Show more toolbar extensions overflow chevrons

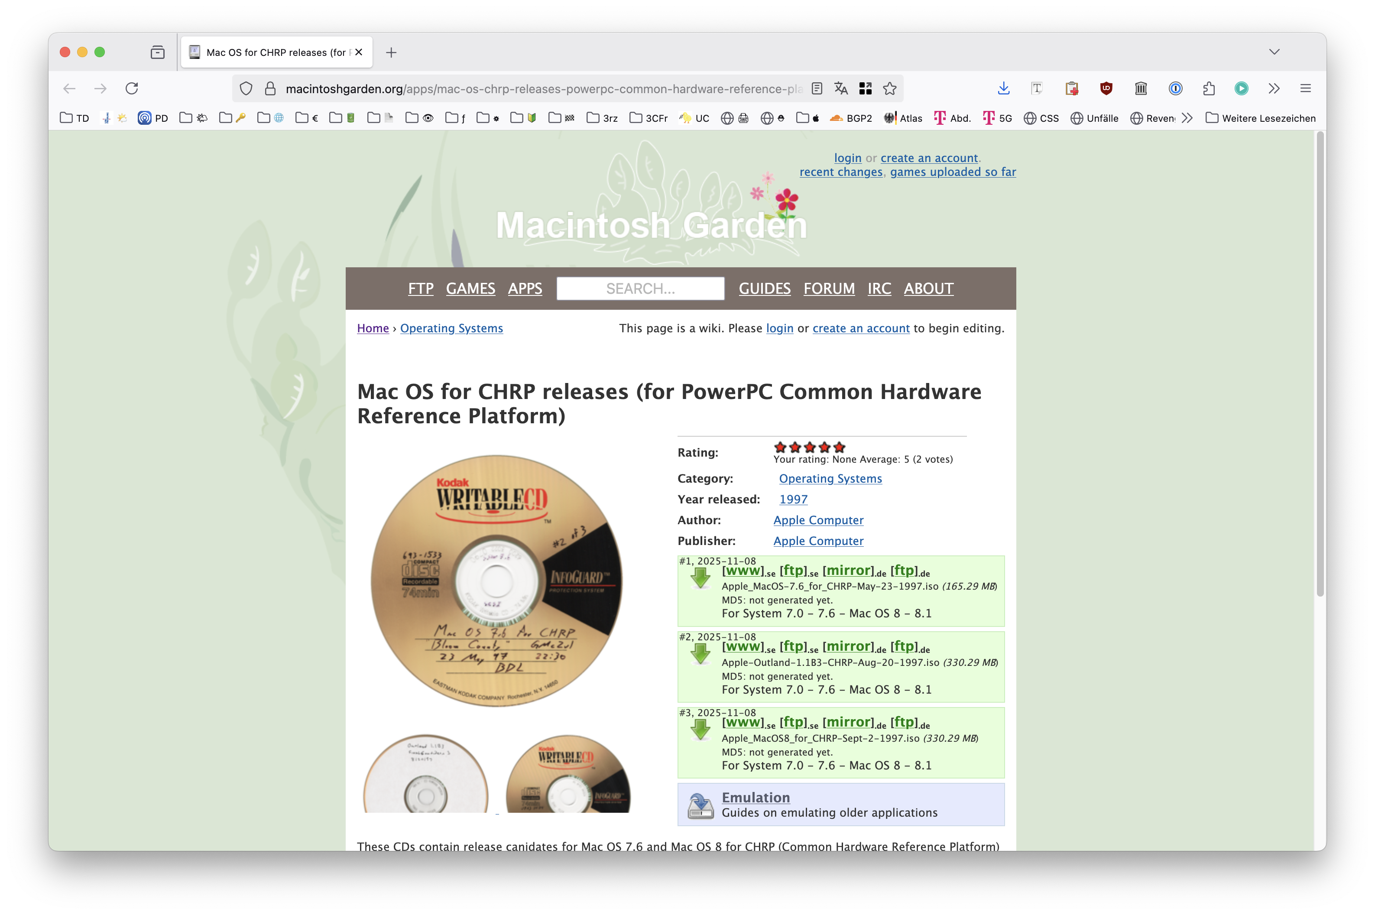(x=1274, y=89)
